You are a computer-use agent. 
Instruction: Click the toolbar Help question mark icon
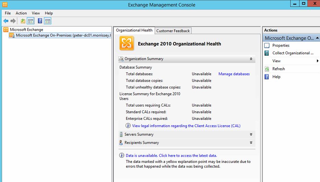[x=40, y=21]
